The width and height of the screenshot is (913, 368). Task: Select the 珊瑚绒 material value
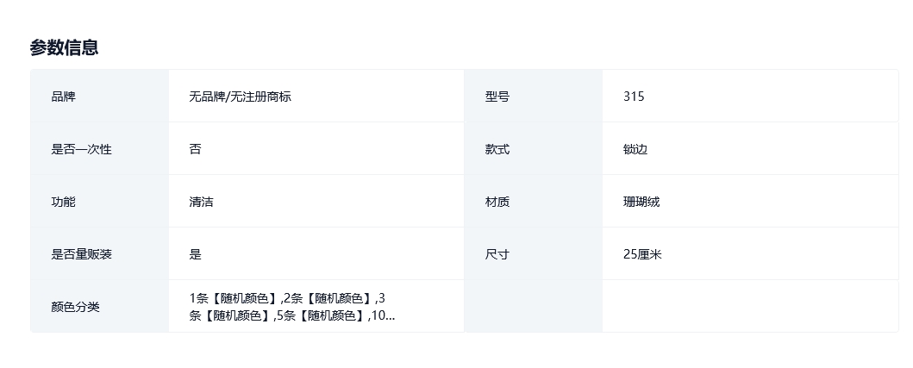641,202
